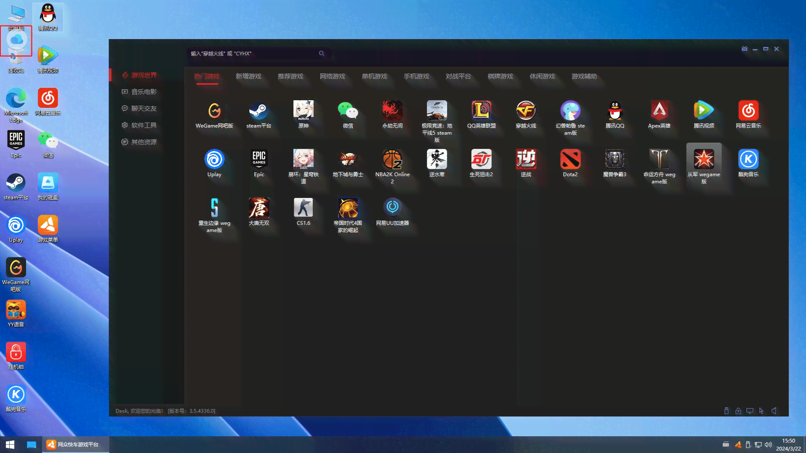Launch 幻兽帕鲁 steam版
The height and width of the screenshot is (453, 806).
(x=570, y=118)
